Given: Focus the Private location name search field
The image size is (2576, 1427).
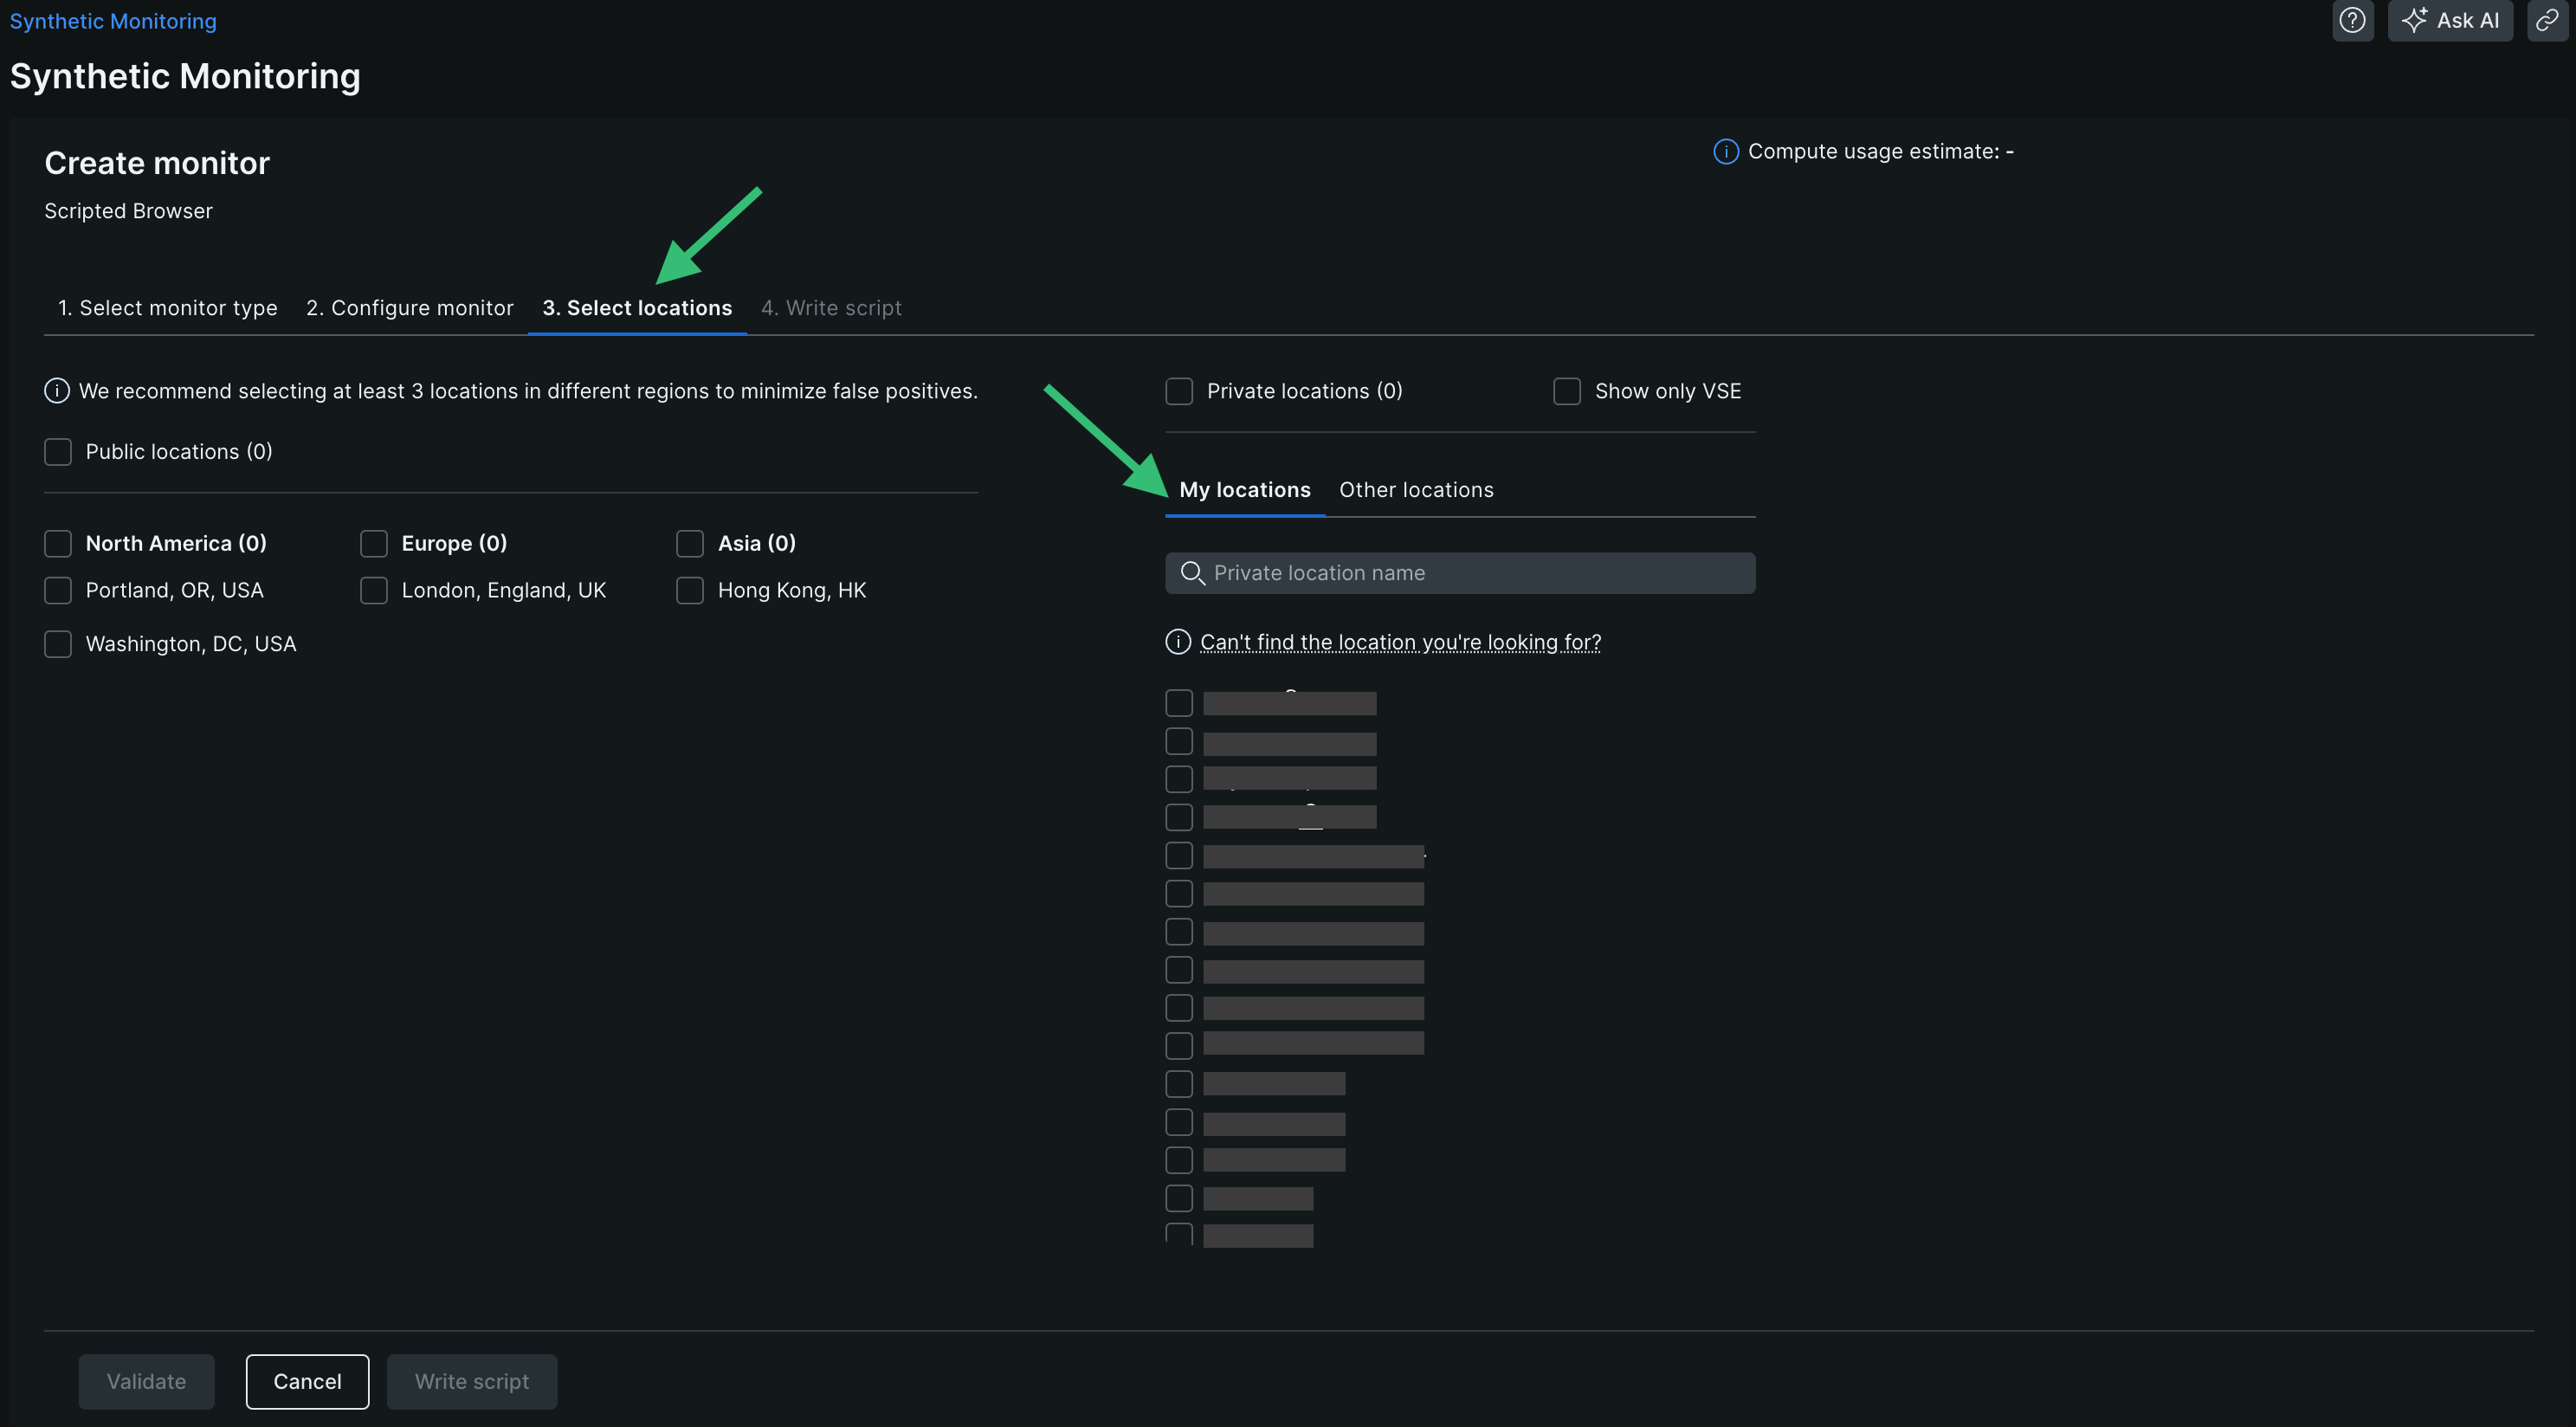Looking at the screenshot, I should point(1480,573).
